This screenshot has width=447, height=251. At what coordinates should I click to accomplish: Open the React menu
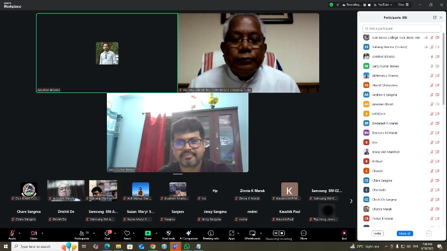(x=127, y=235)
